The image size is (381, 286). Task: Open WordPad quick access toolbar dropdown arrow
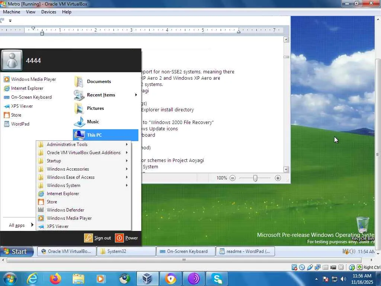[10, 21]
